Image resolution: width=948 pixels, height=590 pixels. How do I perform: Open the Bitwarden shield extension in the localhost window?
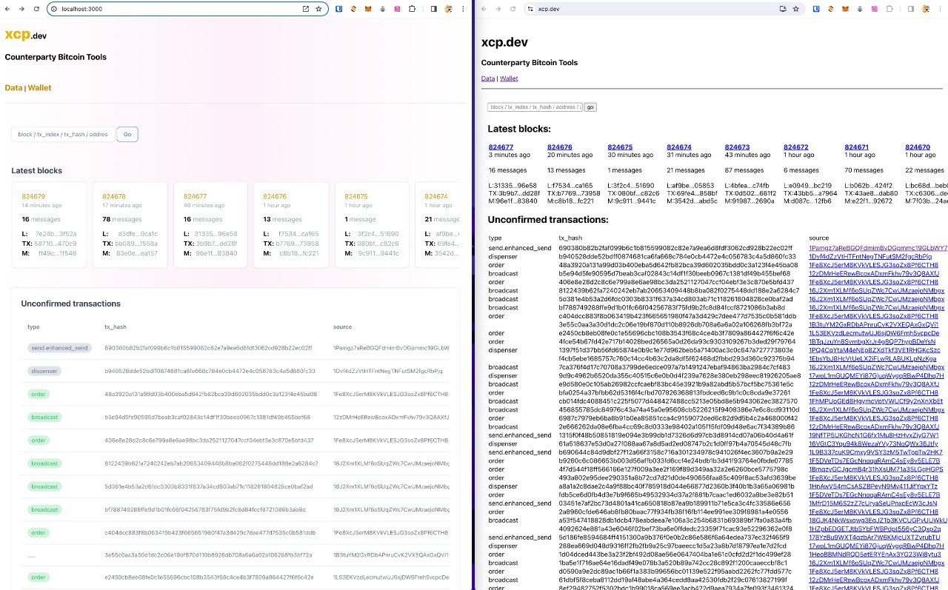(x=338, y=9)
